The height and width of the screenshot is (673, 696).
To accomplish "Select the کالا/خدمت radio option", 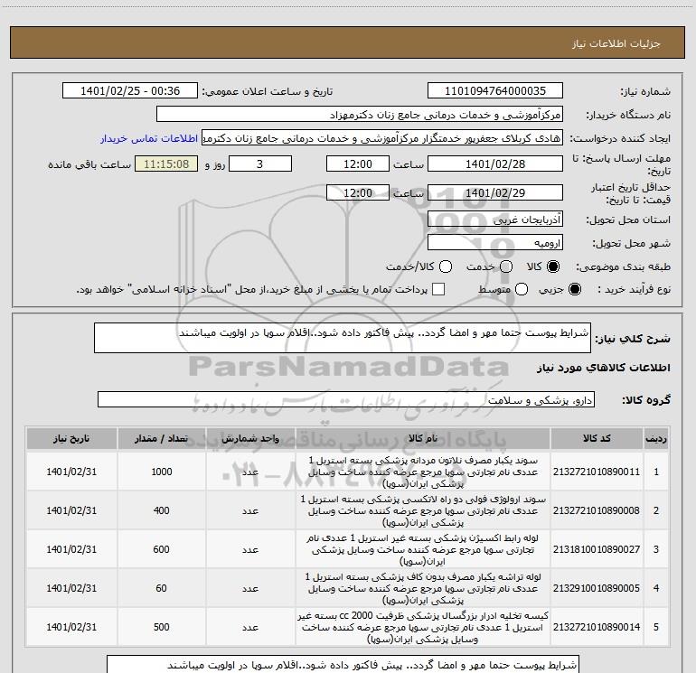I will click(x=446, y=266).
